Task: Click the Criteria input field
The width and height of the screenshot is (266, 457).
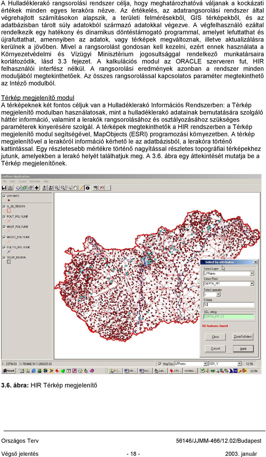Action: click(229, 305)
